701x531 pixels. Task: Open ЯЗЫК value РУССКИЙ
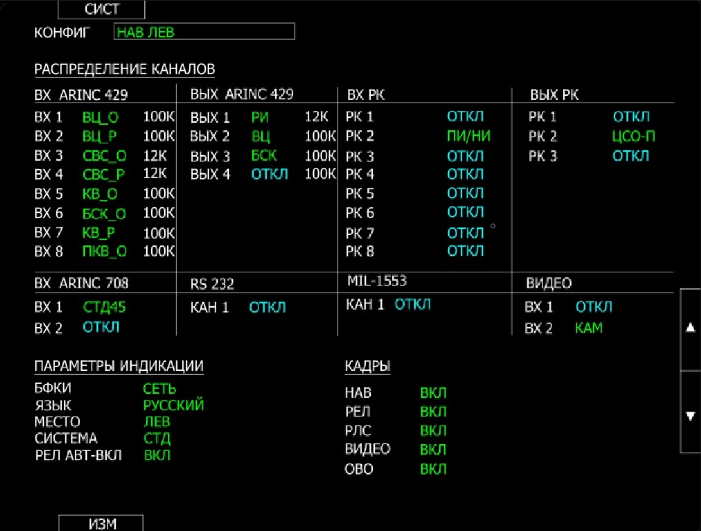coord(173,405)
